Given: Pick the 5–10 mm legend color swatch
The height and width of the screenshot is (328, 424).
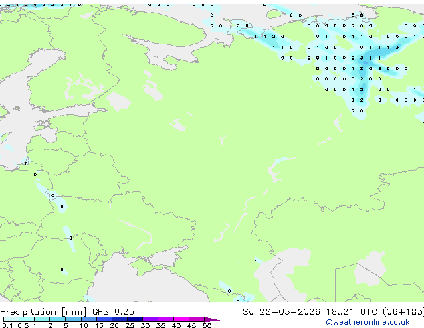Looking at the screenshot, I should click(73, 319).
